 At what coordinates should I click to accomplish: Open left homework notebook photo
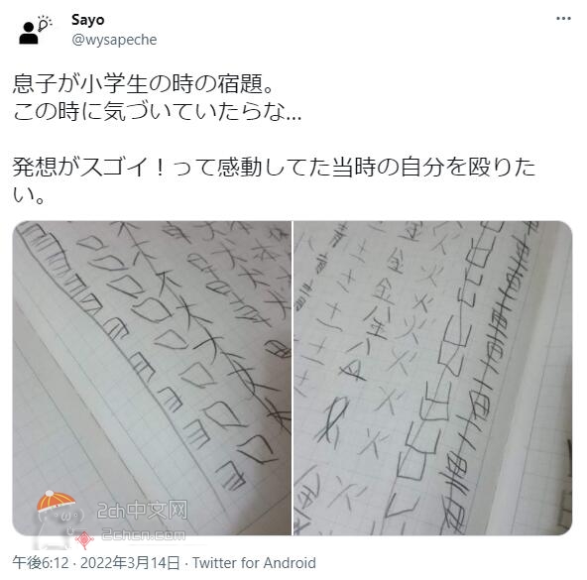152,378
